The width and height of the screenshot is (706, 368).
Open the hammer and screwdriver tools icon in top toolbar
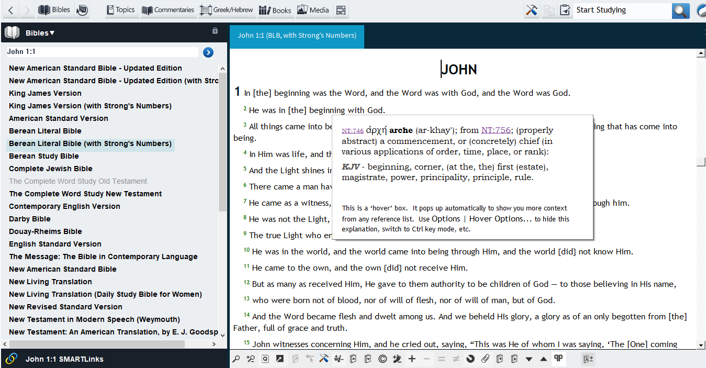(532, 10)
